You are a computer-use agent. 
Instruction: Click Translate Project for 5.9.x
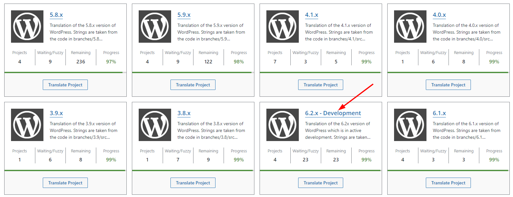point(193,85)
